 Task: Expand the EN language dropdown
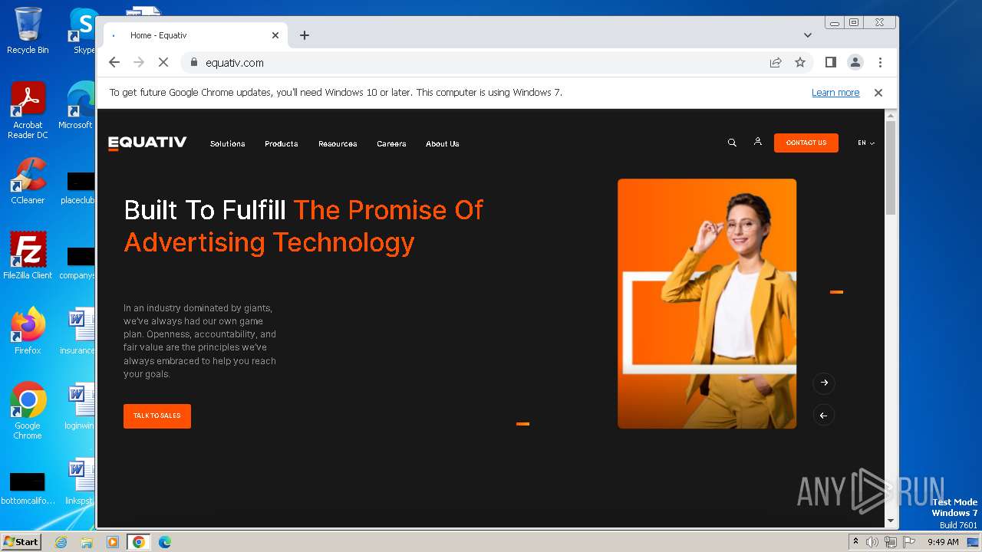(x=866, y=143)
